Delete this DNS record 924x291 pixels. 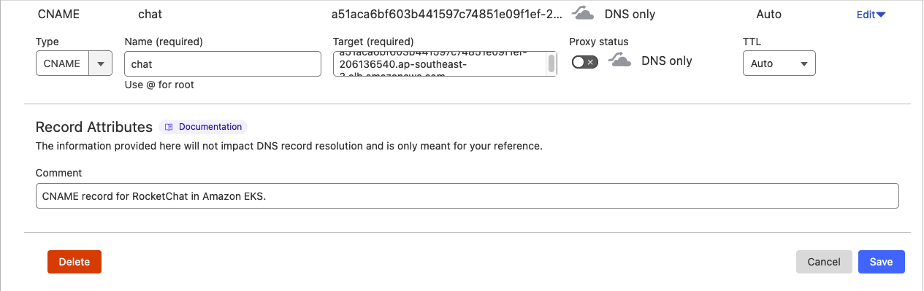tap(75, 262)
